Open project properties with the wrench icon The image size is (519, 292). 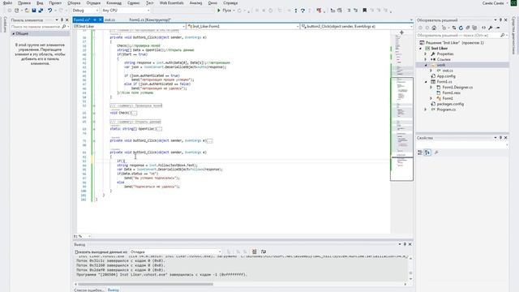(x=490, y=28)
